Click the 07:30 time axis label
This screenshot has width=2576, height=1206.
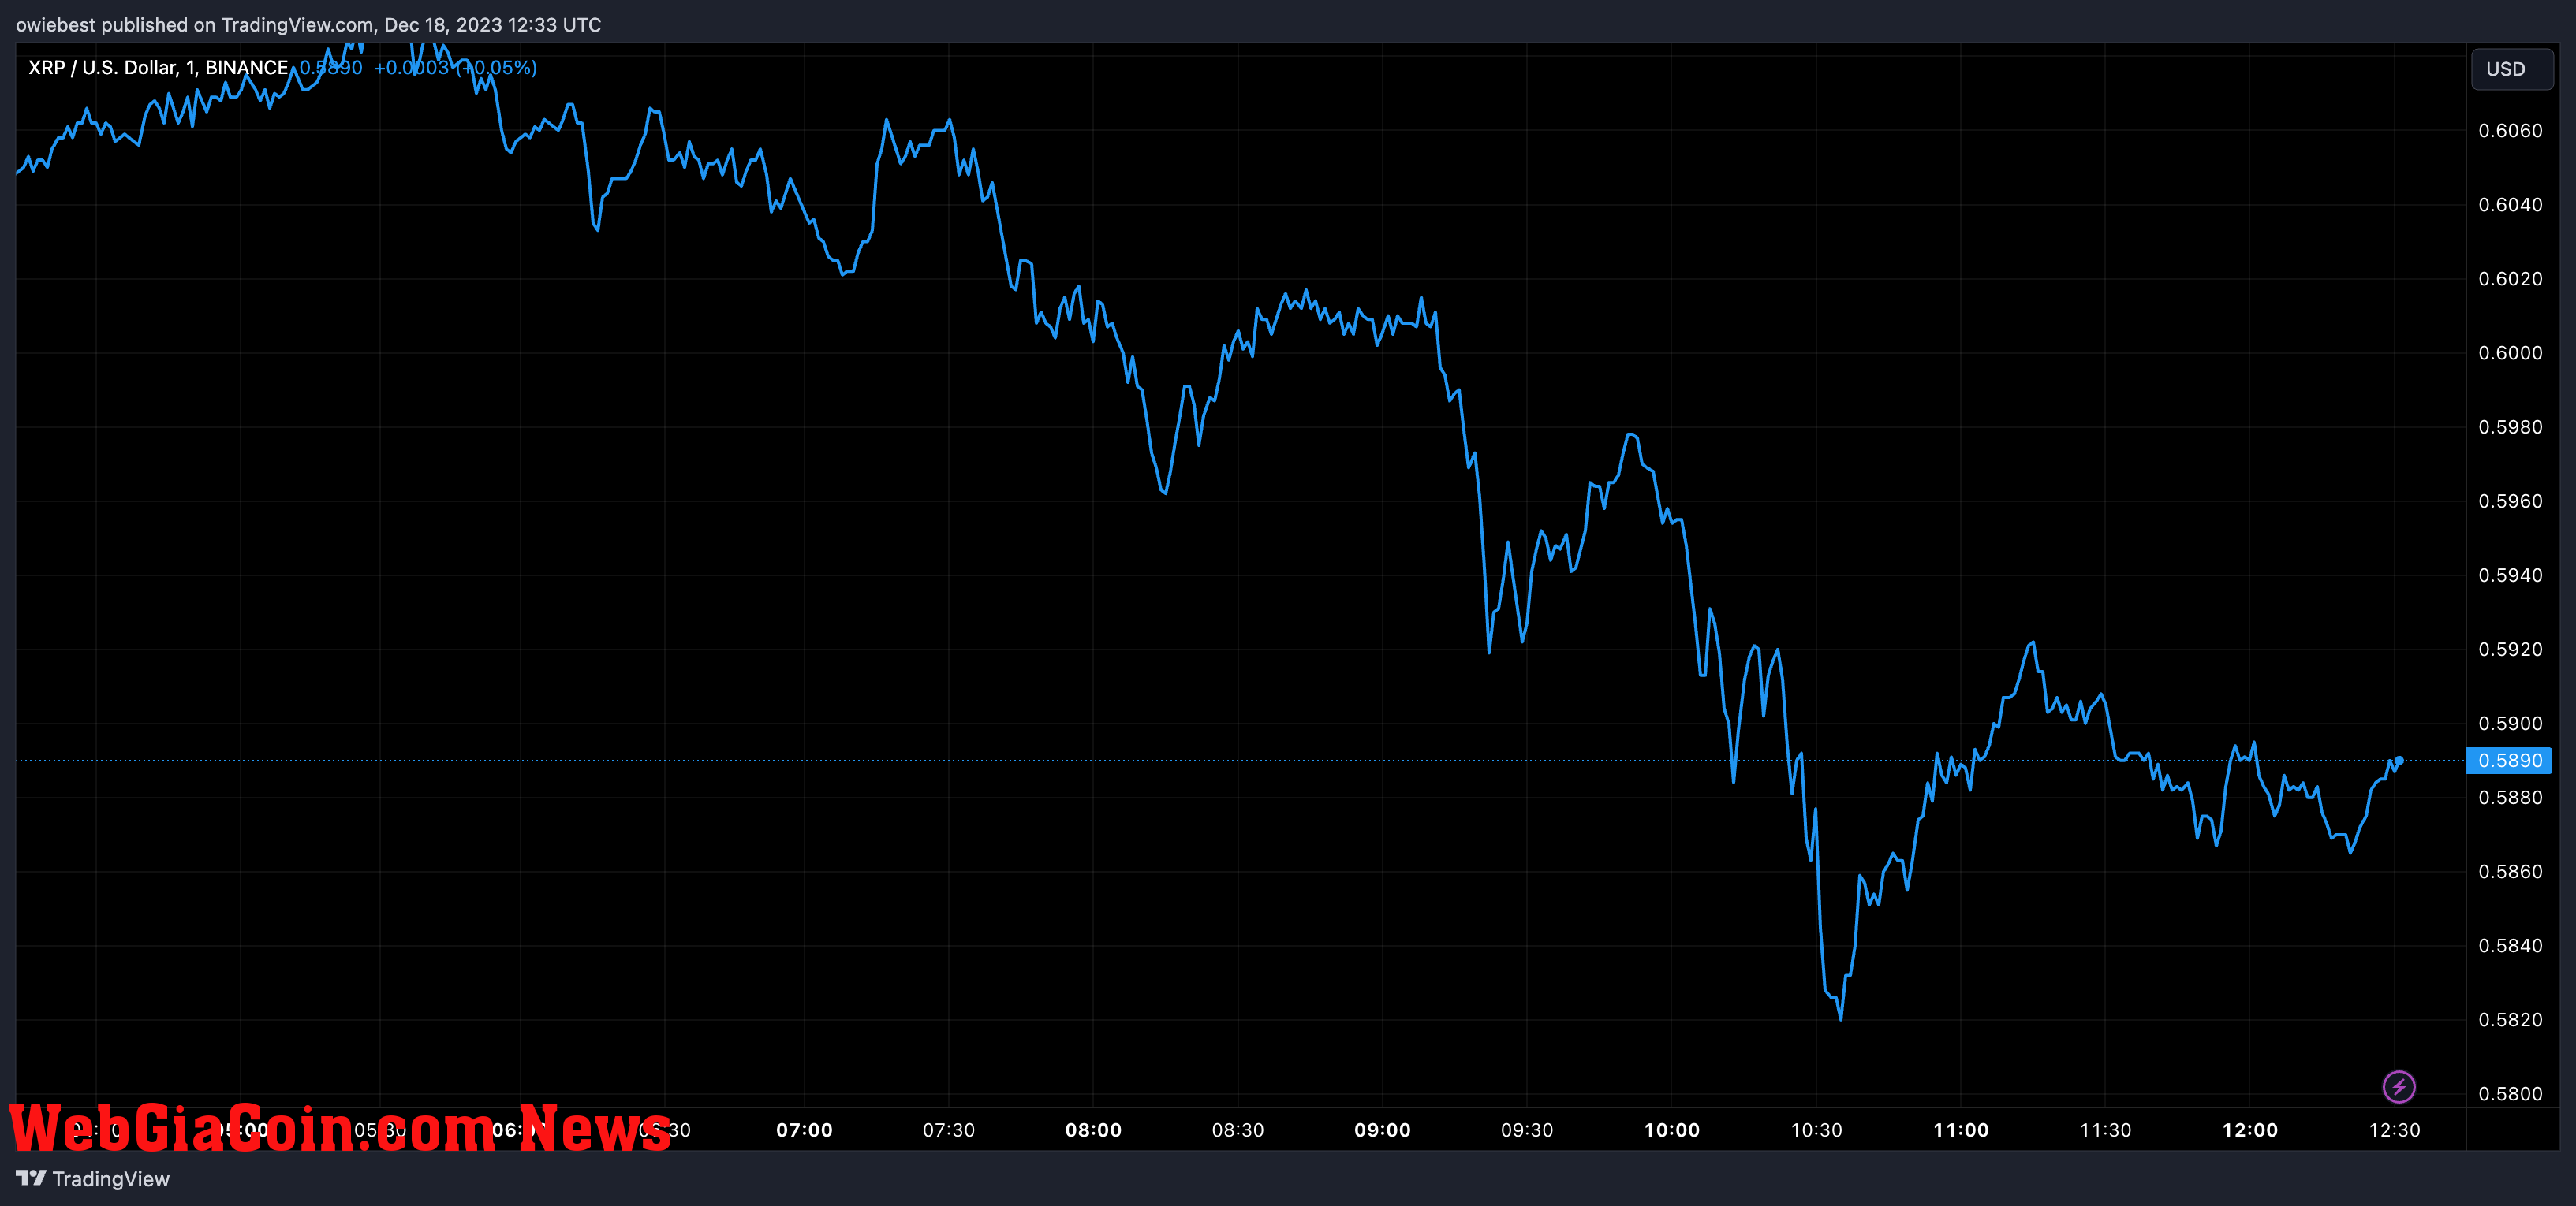click(x=948, y=1130)
